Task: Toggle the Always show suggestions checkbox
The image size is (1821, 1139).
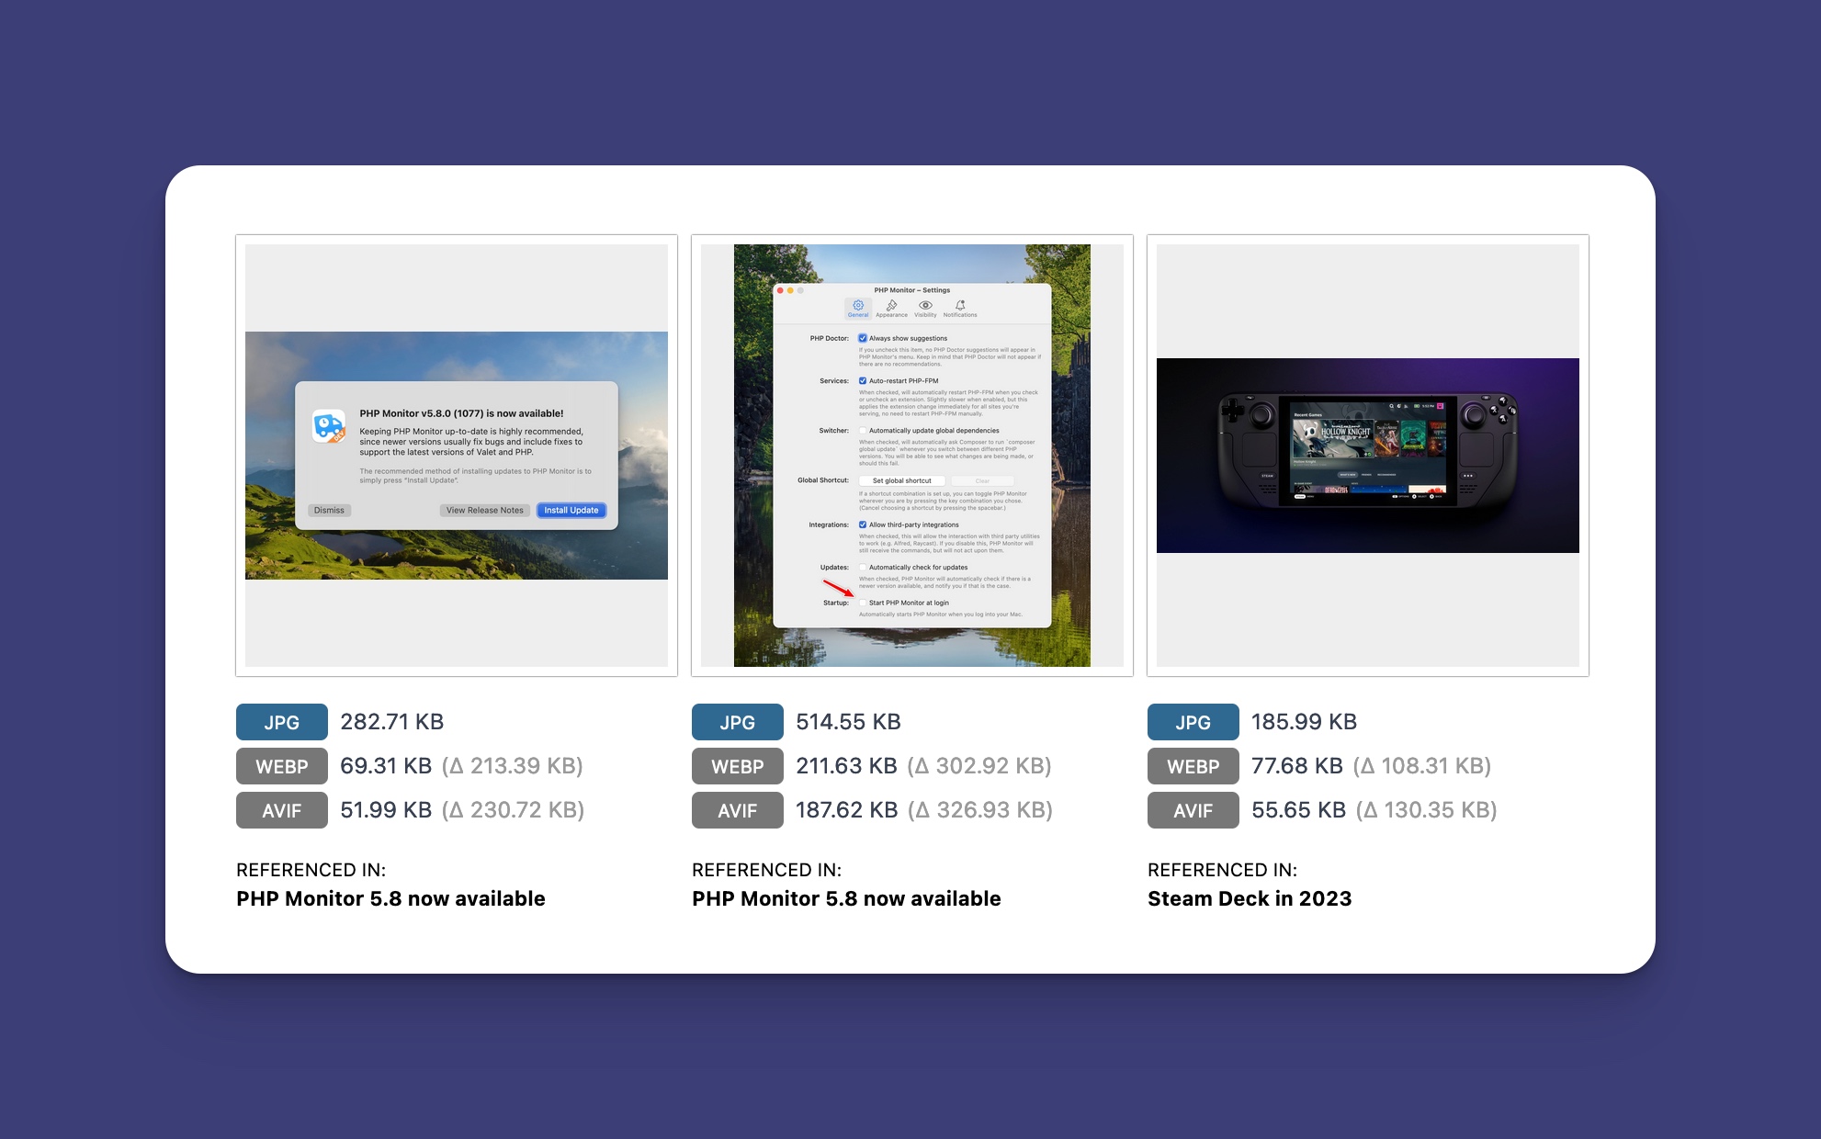Action: click(x=863, y=338)
